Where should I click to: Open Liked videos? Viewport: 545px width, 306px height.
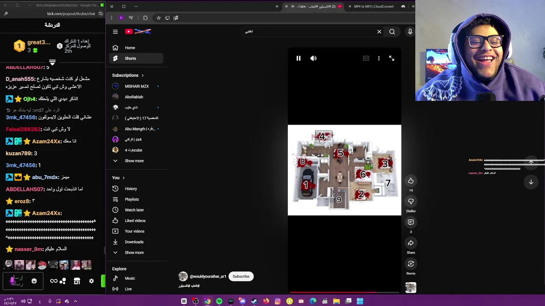[x=136, y=221]
